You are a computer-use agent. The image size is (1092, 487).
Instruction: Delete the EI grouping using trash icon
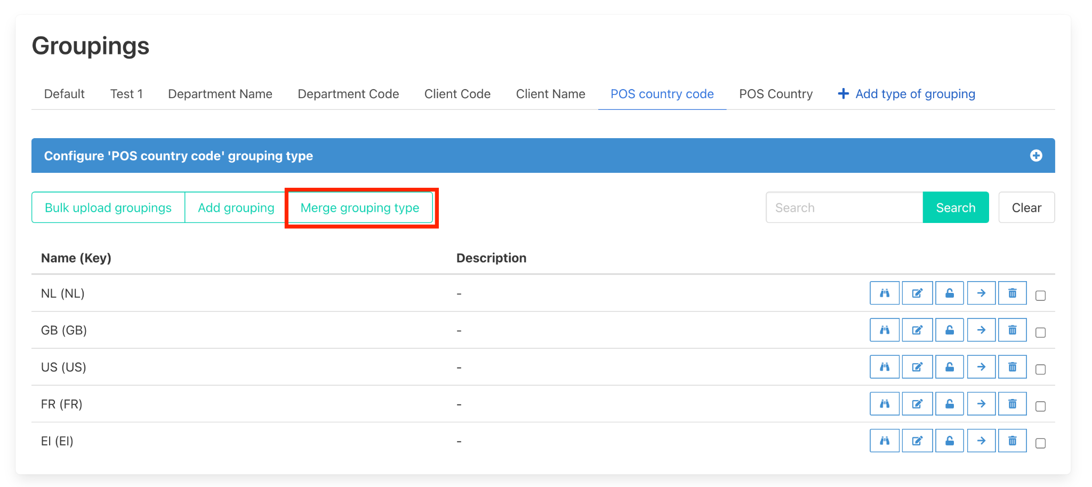coord(1012,441)
